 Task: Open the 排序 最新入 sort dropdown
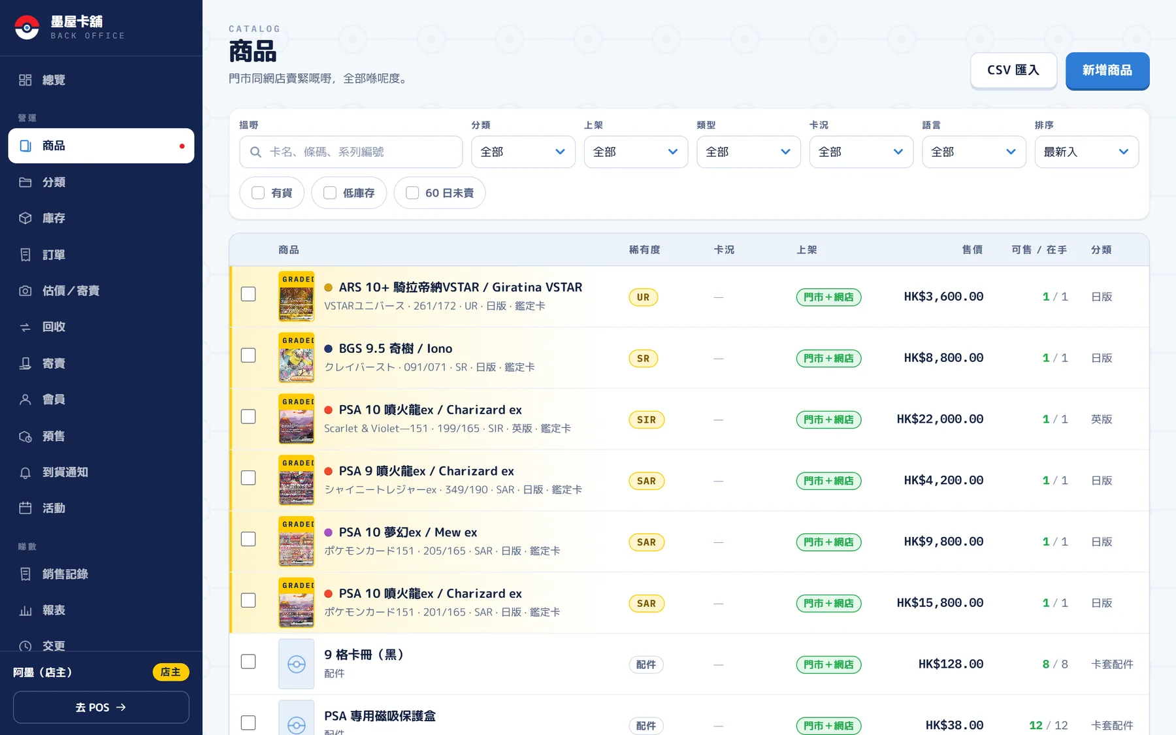tap(1086, 152)
